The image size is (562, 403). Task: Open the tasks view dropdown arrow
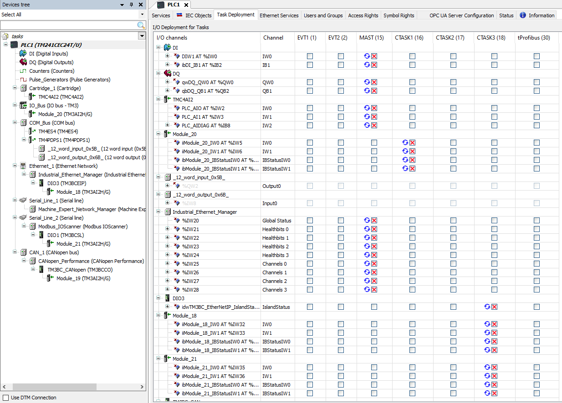[141, 36]
